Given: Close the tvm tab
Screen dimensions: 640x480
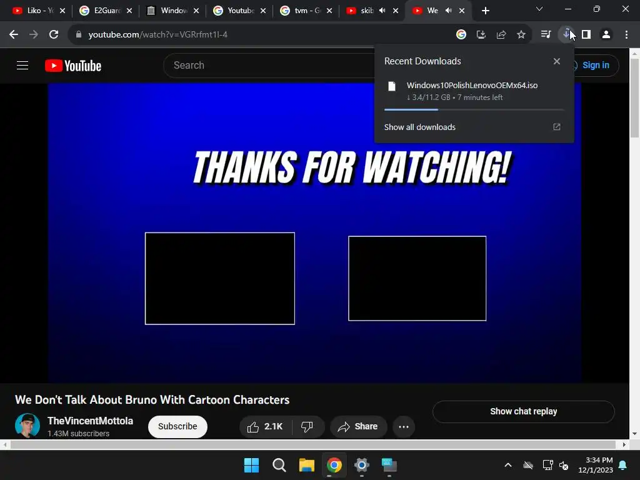Looking at the screenshot, I should coord(329,11).
